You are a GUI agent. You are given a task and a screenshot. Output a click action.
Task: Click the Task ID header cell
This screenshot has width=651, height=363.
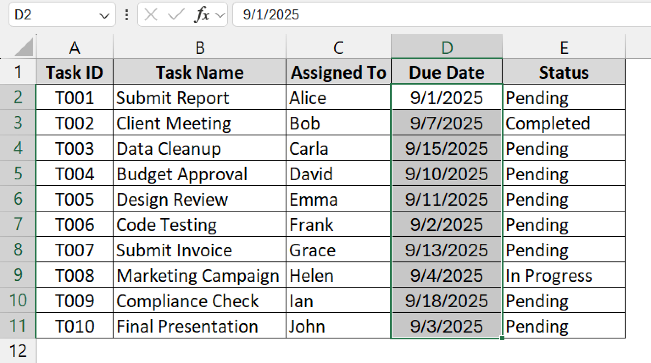tap(74, 72)
